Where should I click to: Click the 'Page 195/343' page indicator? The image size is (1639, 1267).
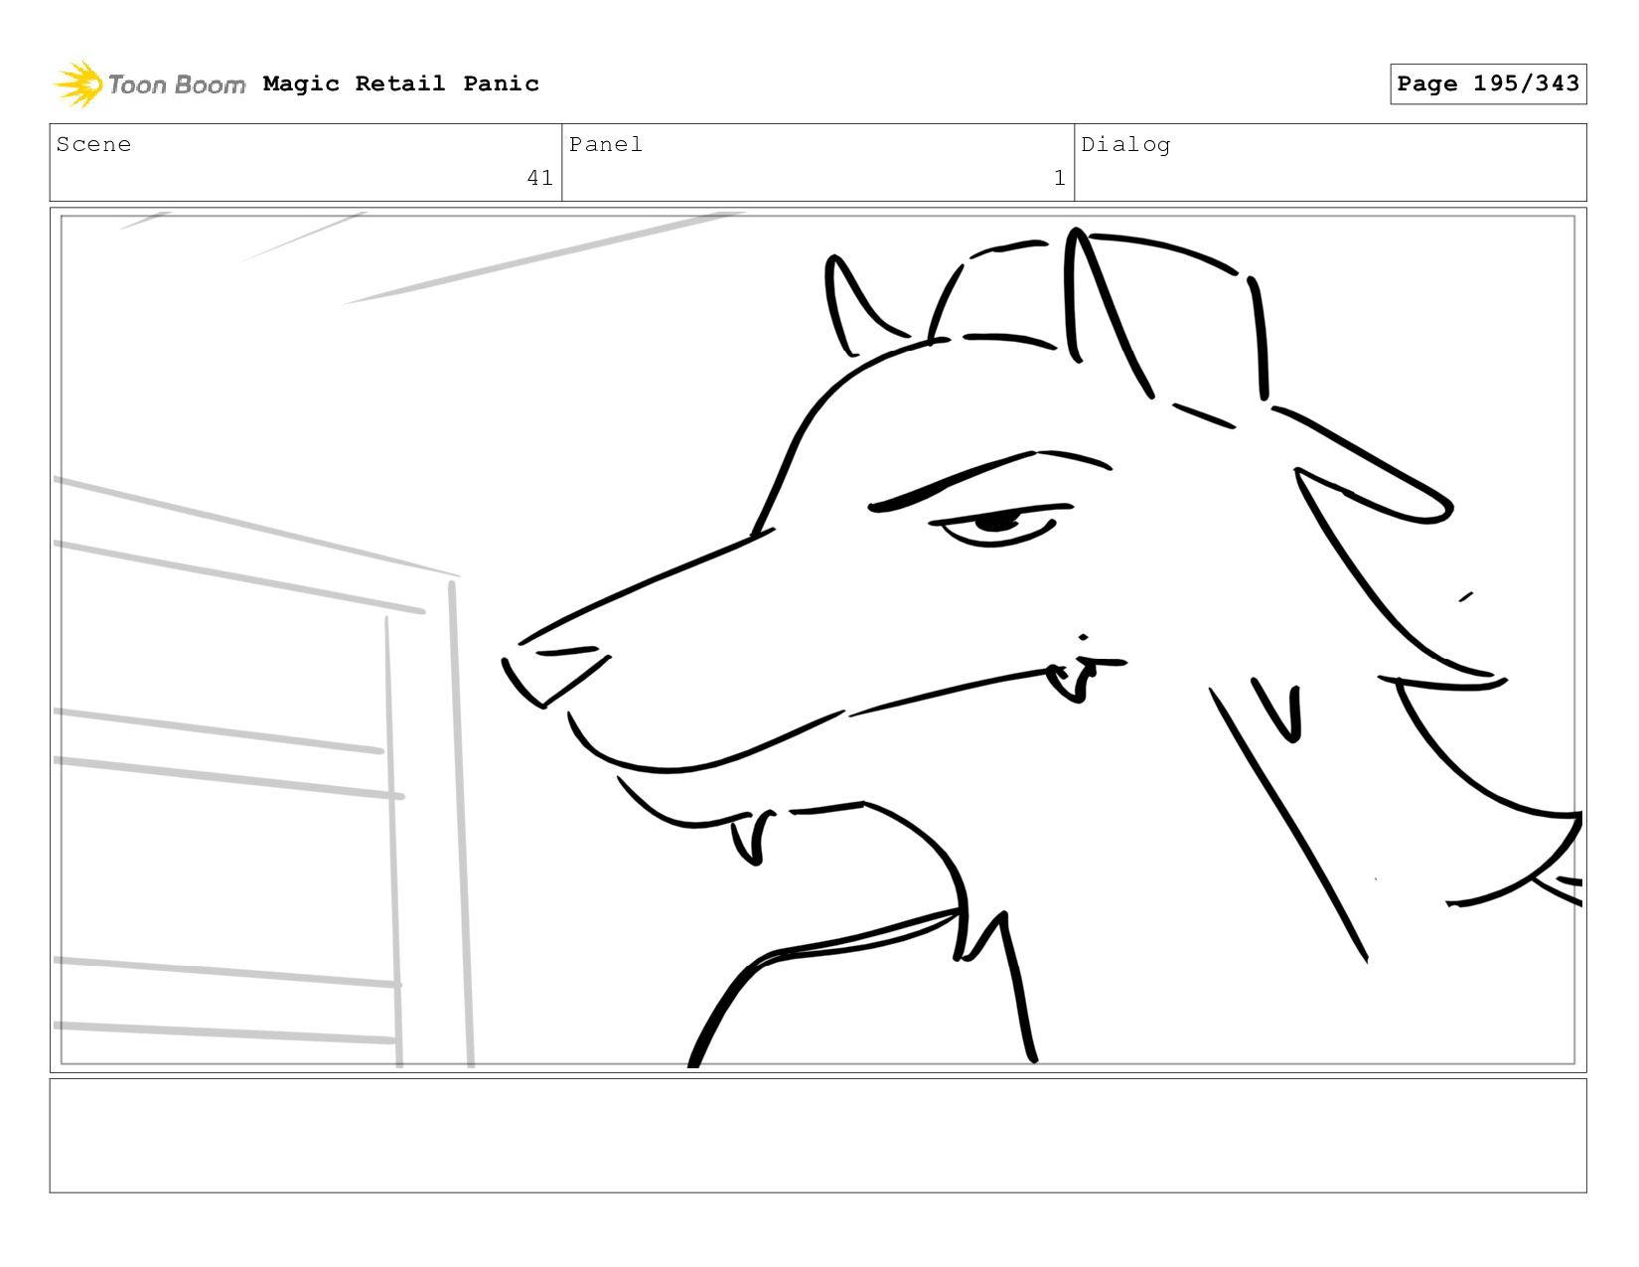coord(1488,83)
